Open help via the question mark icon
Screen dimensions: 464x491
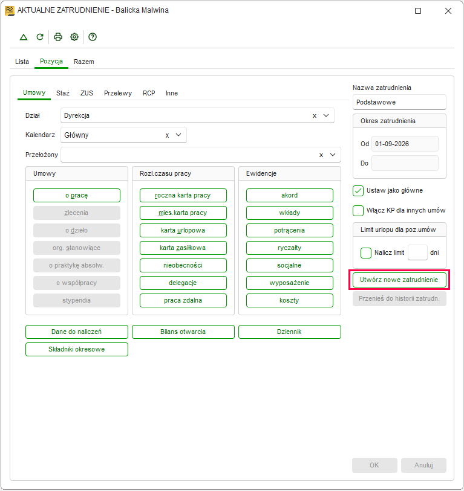93,37
